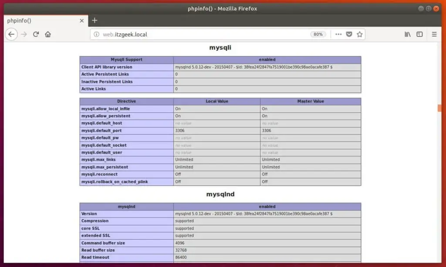
Task: Open page actions three-dot menu
Action: pyautogui.click(x=338, y=34)
